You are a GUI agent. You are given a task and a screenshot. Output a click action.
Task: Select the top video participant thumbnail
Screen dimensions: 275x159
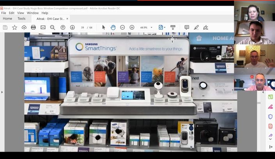point(254,11)
